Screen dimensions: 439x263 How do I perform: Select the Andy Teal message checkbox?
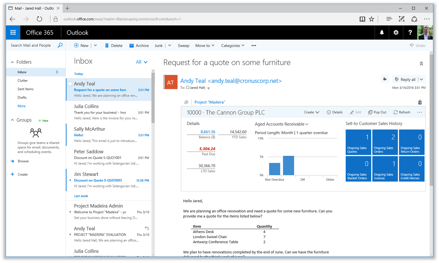point(70,84)
